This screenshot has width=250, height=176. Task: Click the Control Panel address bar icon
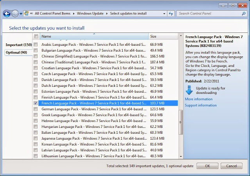27,14
